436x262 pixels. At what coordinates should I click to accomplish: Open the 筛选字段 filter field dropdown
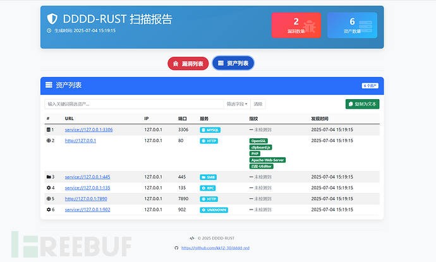coord(237,104)
